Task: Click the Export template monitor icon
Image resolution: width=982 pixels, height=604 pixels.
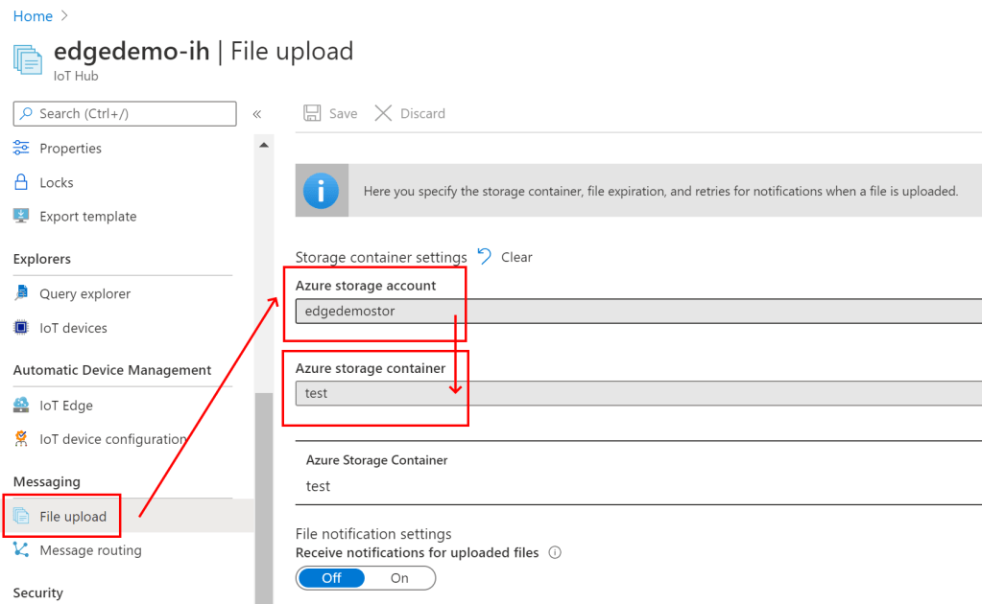Action: (x=21, y=217)
